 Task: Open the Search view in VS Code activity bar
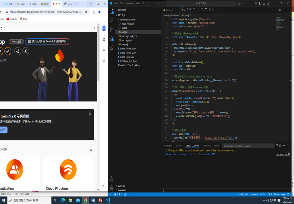coord(112,20)
